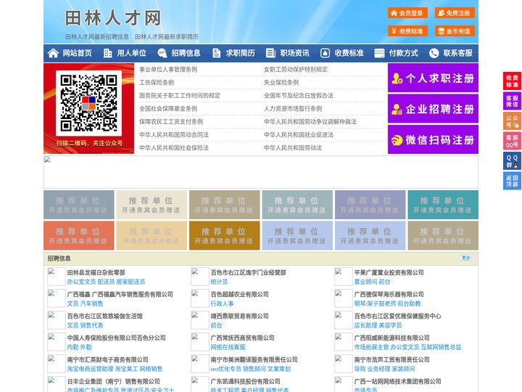This screenshot has height=392, width=522.
Task: Click red 收费标准 floating sidebar button
Action: coord(512,81)
